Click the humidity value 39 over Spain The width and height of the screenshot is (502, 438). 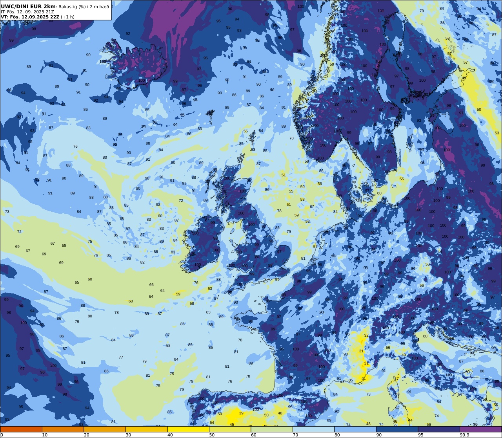[x=241, y=413]
